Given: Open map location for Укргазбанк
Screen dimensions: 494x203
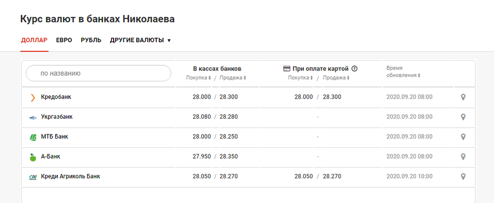Looking at the screenshot, I should point(463,117).
